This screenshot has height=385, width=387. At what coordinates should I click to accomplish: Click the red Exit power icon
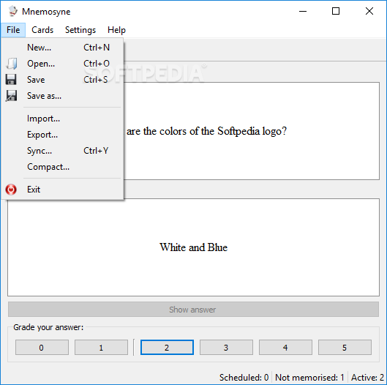(11, 190)
